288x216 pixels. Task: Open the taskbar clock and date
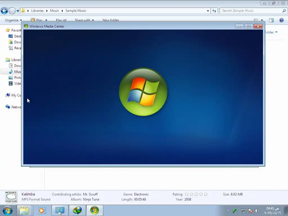click(x=273, y=211)
